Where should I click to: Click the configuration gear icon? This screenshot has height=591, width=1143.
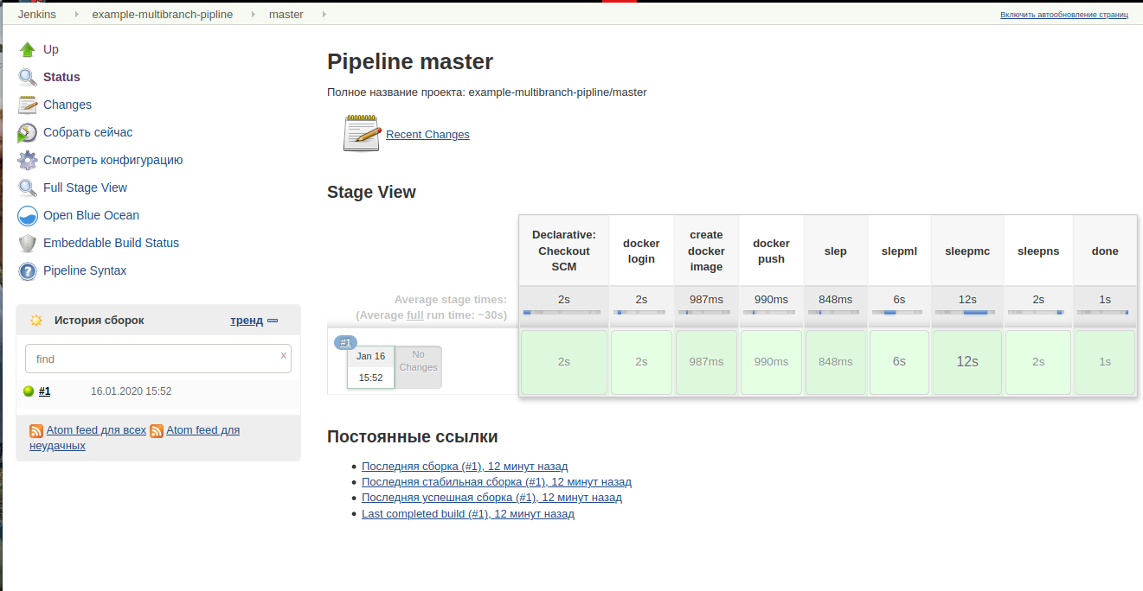tap(28, 160)
